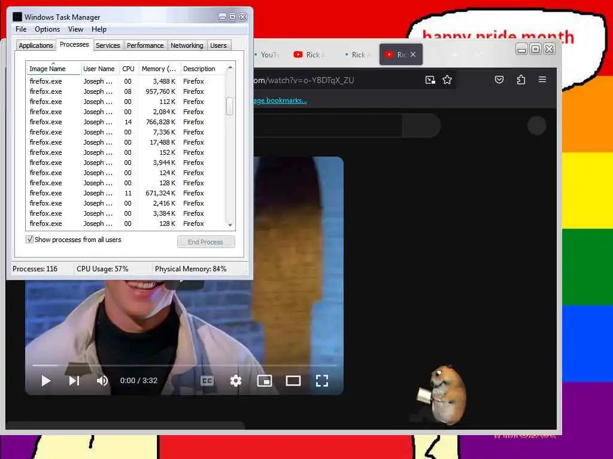The width and height of the screenshot is (613, 459).
Task: Switch to Performance tab
Action: tap(145, 45)
